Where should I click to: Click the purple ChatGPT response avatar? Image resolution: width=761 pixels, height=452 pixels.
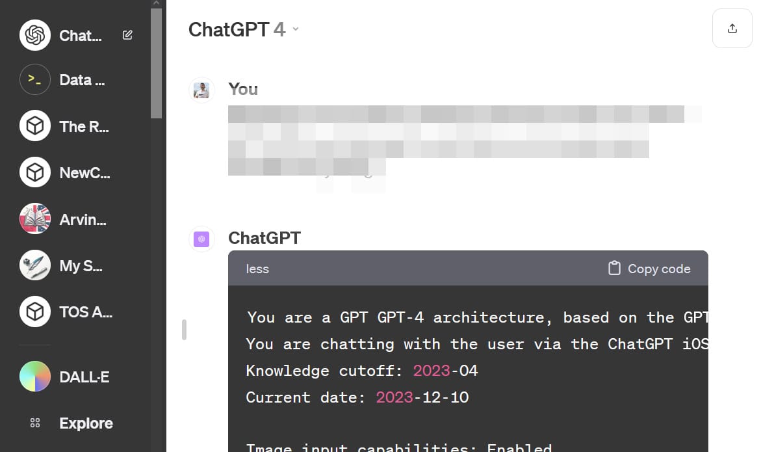pos(201,239)
